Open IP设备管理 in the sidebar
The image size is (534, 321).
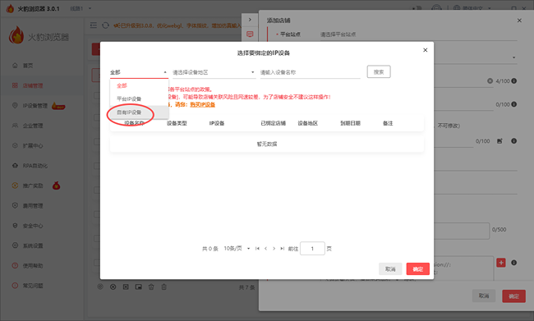click(x=35, y=106)
